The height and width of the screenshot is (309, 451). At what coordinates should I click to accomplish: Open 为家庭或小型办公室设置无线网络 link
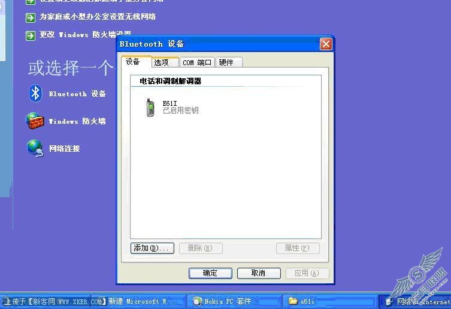98,17
